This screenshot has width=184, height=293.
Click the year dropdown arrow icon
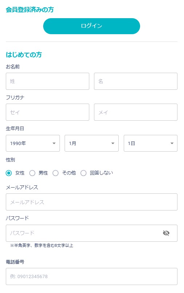point(54,143)
